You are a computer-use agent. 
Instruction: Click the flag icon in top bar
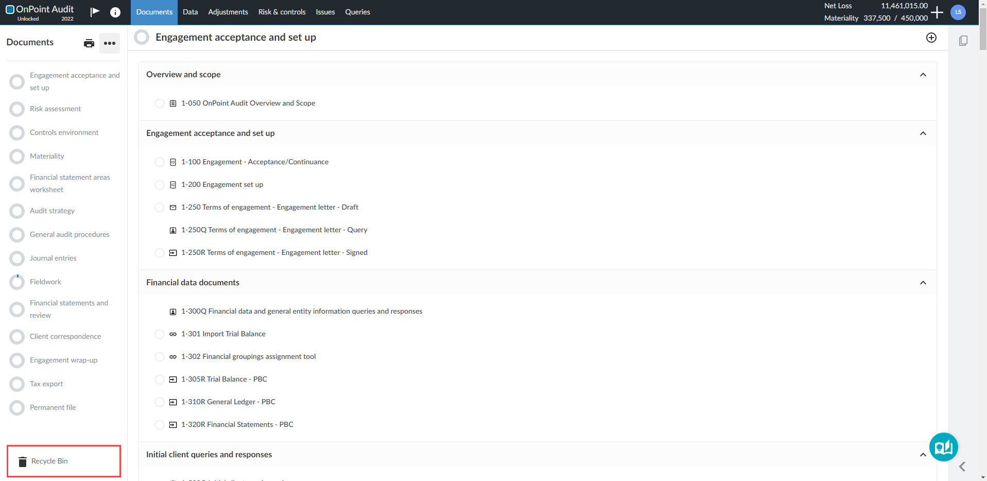(x=95, y=12)
